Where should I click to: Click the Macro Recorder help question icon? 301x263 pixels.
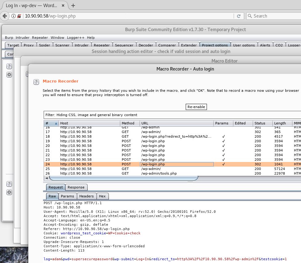[x=36, y=82]
